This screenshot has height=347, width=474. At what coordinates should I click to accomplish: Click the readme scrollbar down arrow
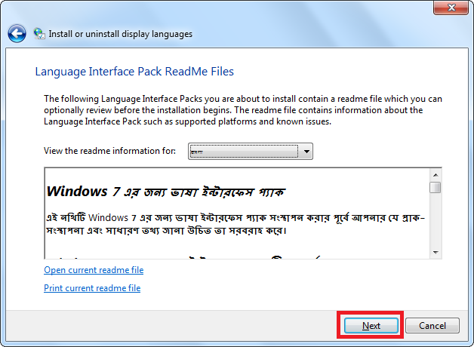(x=436, y=253)
